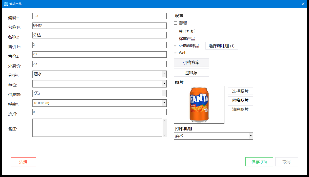The height and width of the screenshot is (177, 309).
Task: Select the 售价1 price field
Action: coord(100,45)
